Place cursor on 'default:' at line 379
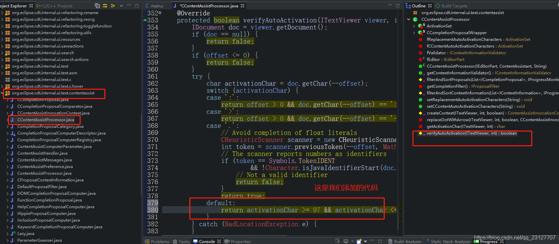 [x=221, y=203]
